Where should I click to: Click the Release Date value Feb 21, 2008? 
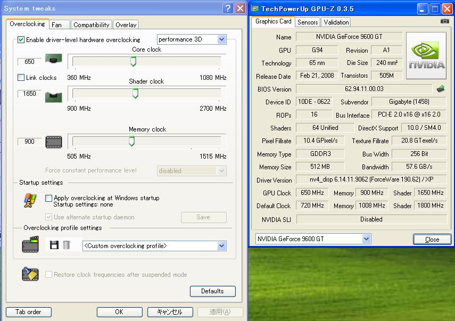pyautogui.click(x=317, y=76)
